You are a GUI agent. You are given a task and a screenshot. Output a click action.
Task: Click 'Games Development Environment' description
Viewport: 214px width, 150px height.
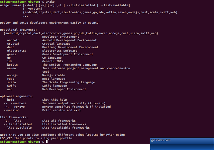point(68,54)
